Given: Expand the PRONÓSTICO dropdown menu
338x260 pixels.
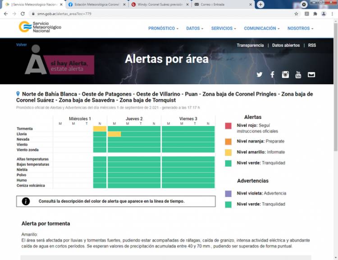Looking at the screenshot, I should 163,28.
